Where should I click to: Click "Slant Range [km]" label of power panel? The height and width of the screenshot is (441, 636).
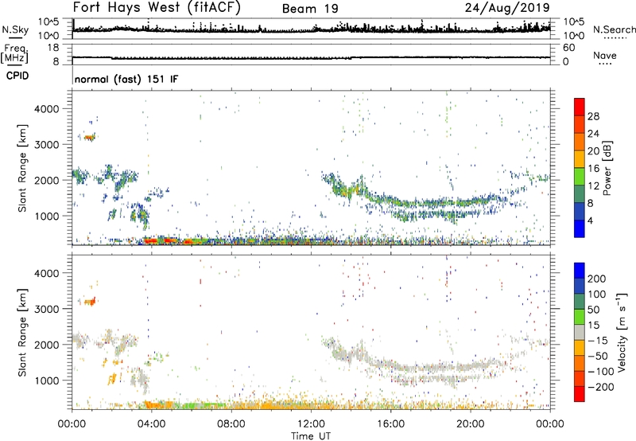coord(22,168)
